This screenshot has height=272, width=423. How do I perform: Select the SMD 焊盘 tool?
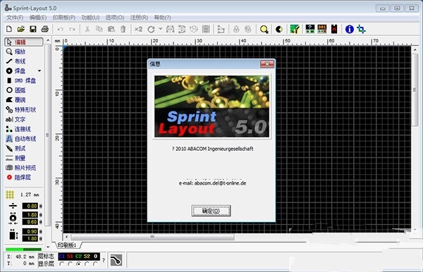coord(21,80)
